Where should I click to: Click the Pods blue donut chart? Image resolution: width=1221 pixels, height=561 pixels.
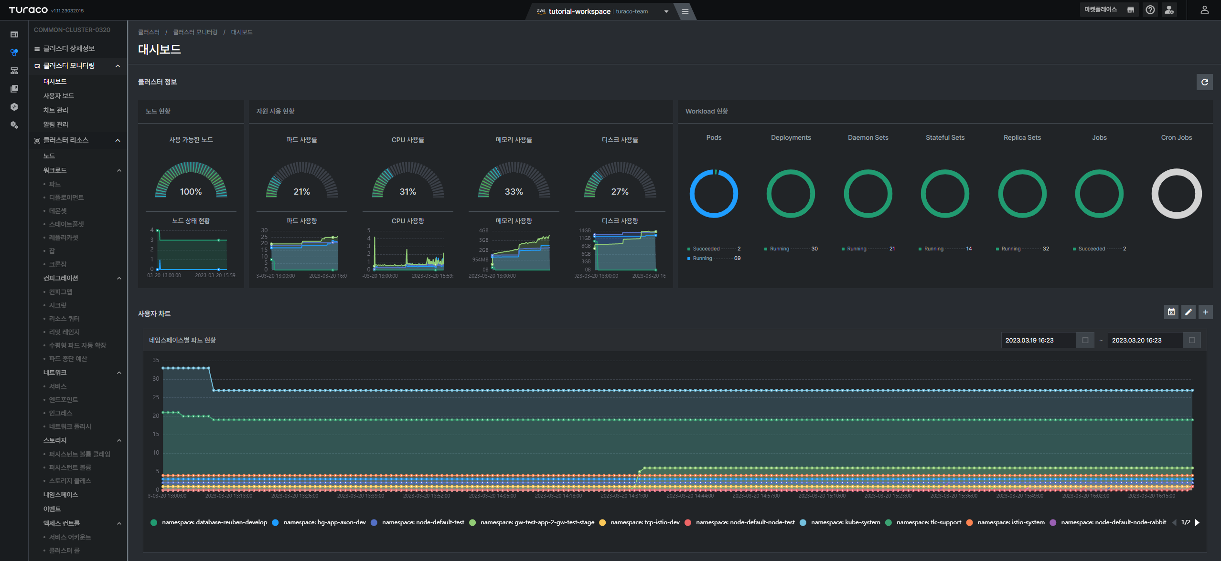[x=714, y=194]
